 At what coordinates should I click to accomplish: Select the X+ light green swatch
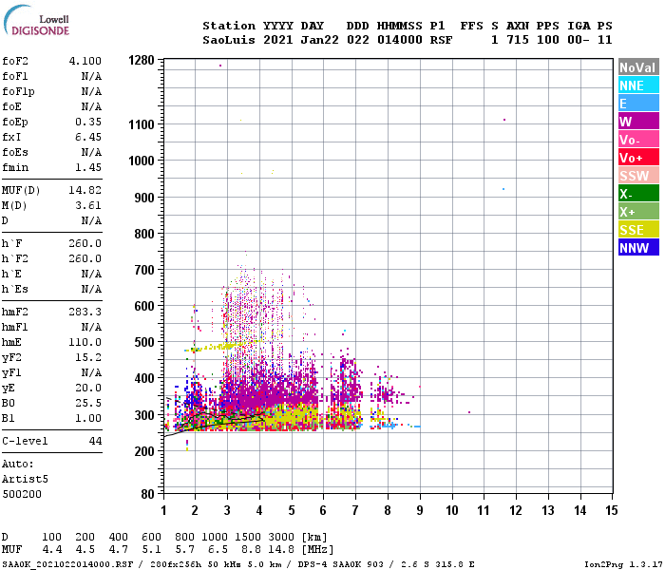pyautogui.click(x=638, y=212)
